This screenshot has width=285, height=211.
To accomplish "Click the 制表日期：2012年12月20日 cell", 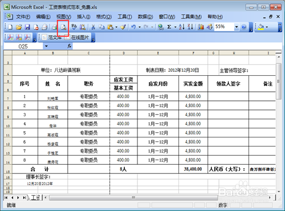I will coord(172,70).
